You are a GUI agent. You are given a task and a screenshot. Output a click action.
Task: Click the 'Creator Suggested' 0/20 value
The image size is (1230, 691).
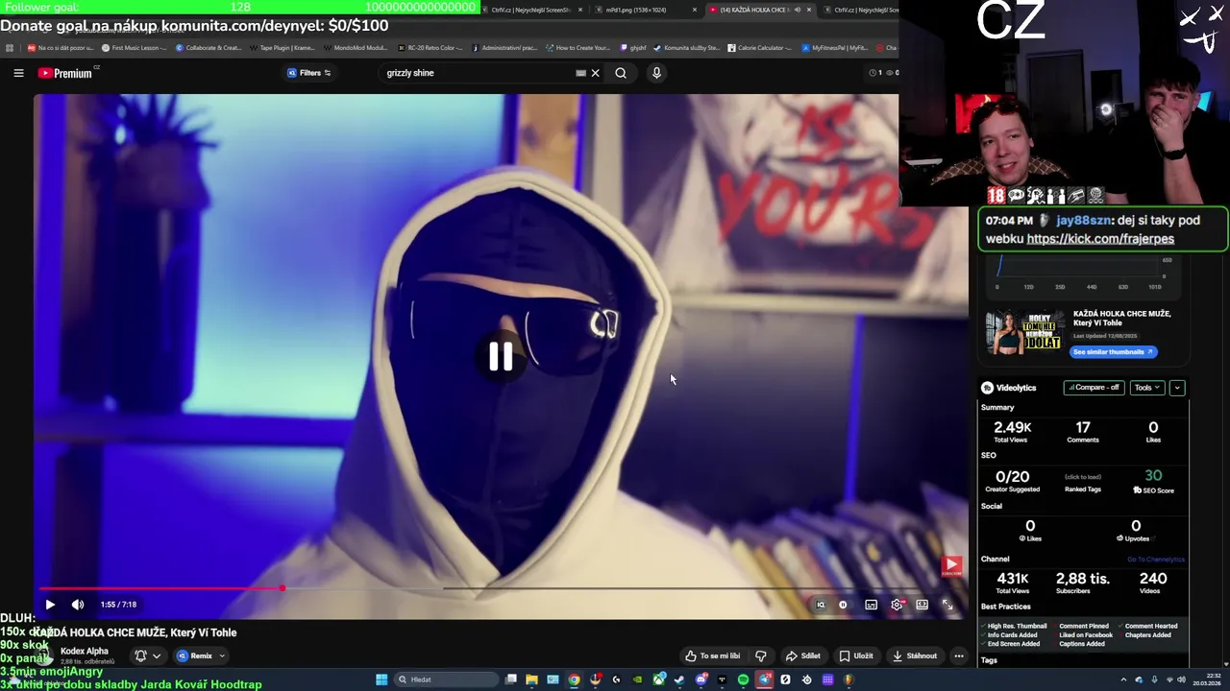click(1012, 476)
